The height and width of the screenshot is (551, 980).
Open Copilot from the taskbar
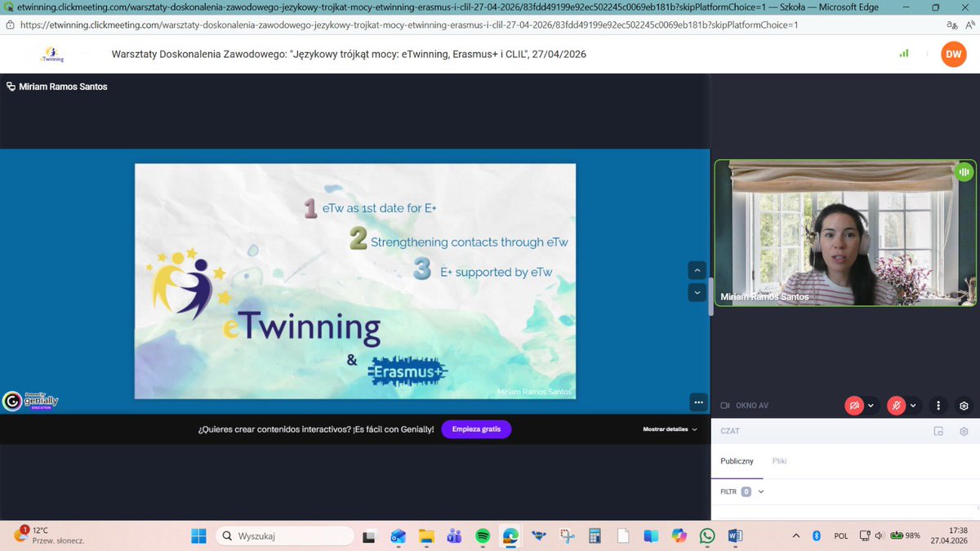click(679, 536)
